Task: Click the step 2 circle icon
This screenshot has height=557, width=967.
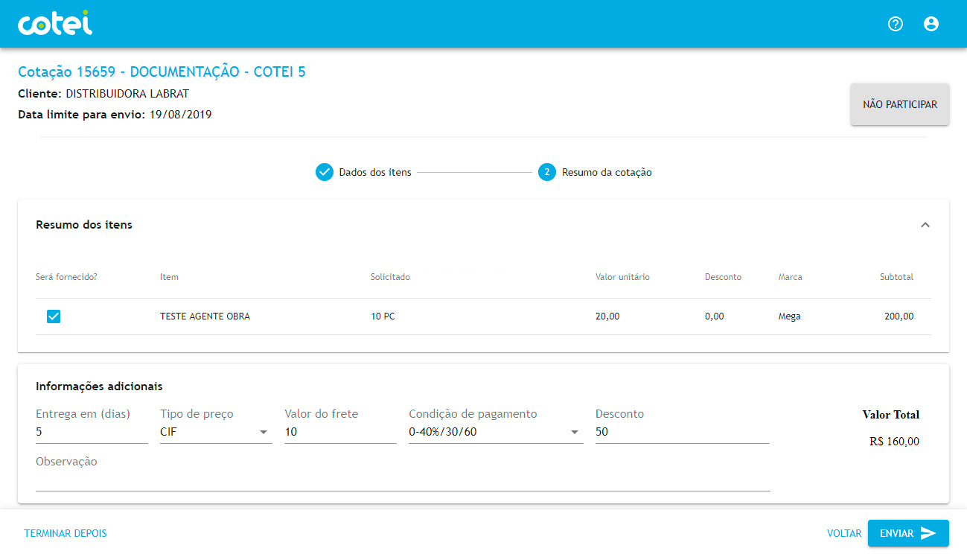Action: click(547, 172)
